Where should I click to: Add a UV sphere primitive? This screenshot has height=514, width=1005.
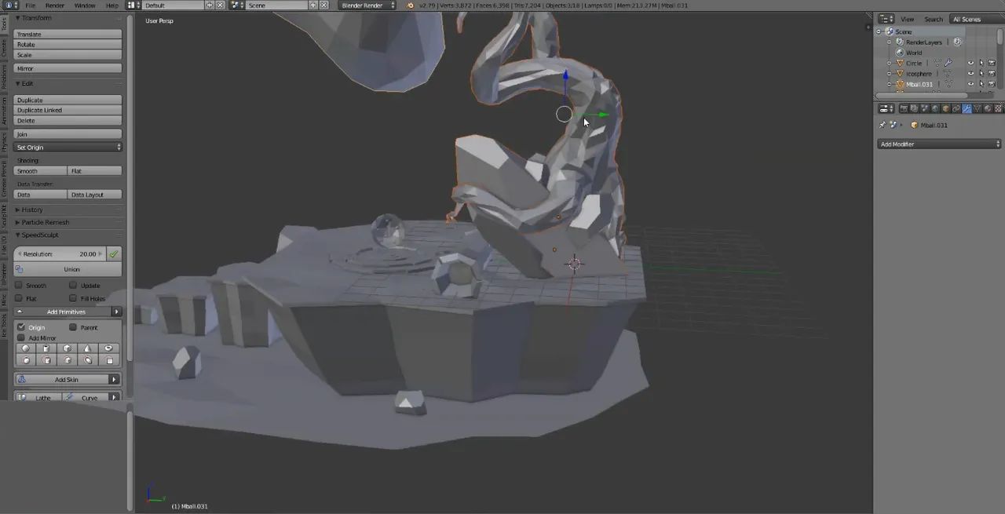pyautogui.click(x=26, y=348)
